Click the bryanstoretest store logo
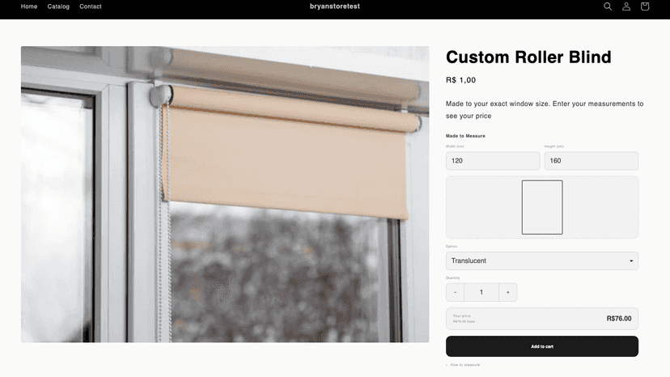 pos(334,6)
